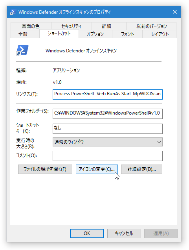Click the shortcut name Windows Defender オフラインスキャン

81,51
